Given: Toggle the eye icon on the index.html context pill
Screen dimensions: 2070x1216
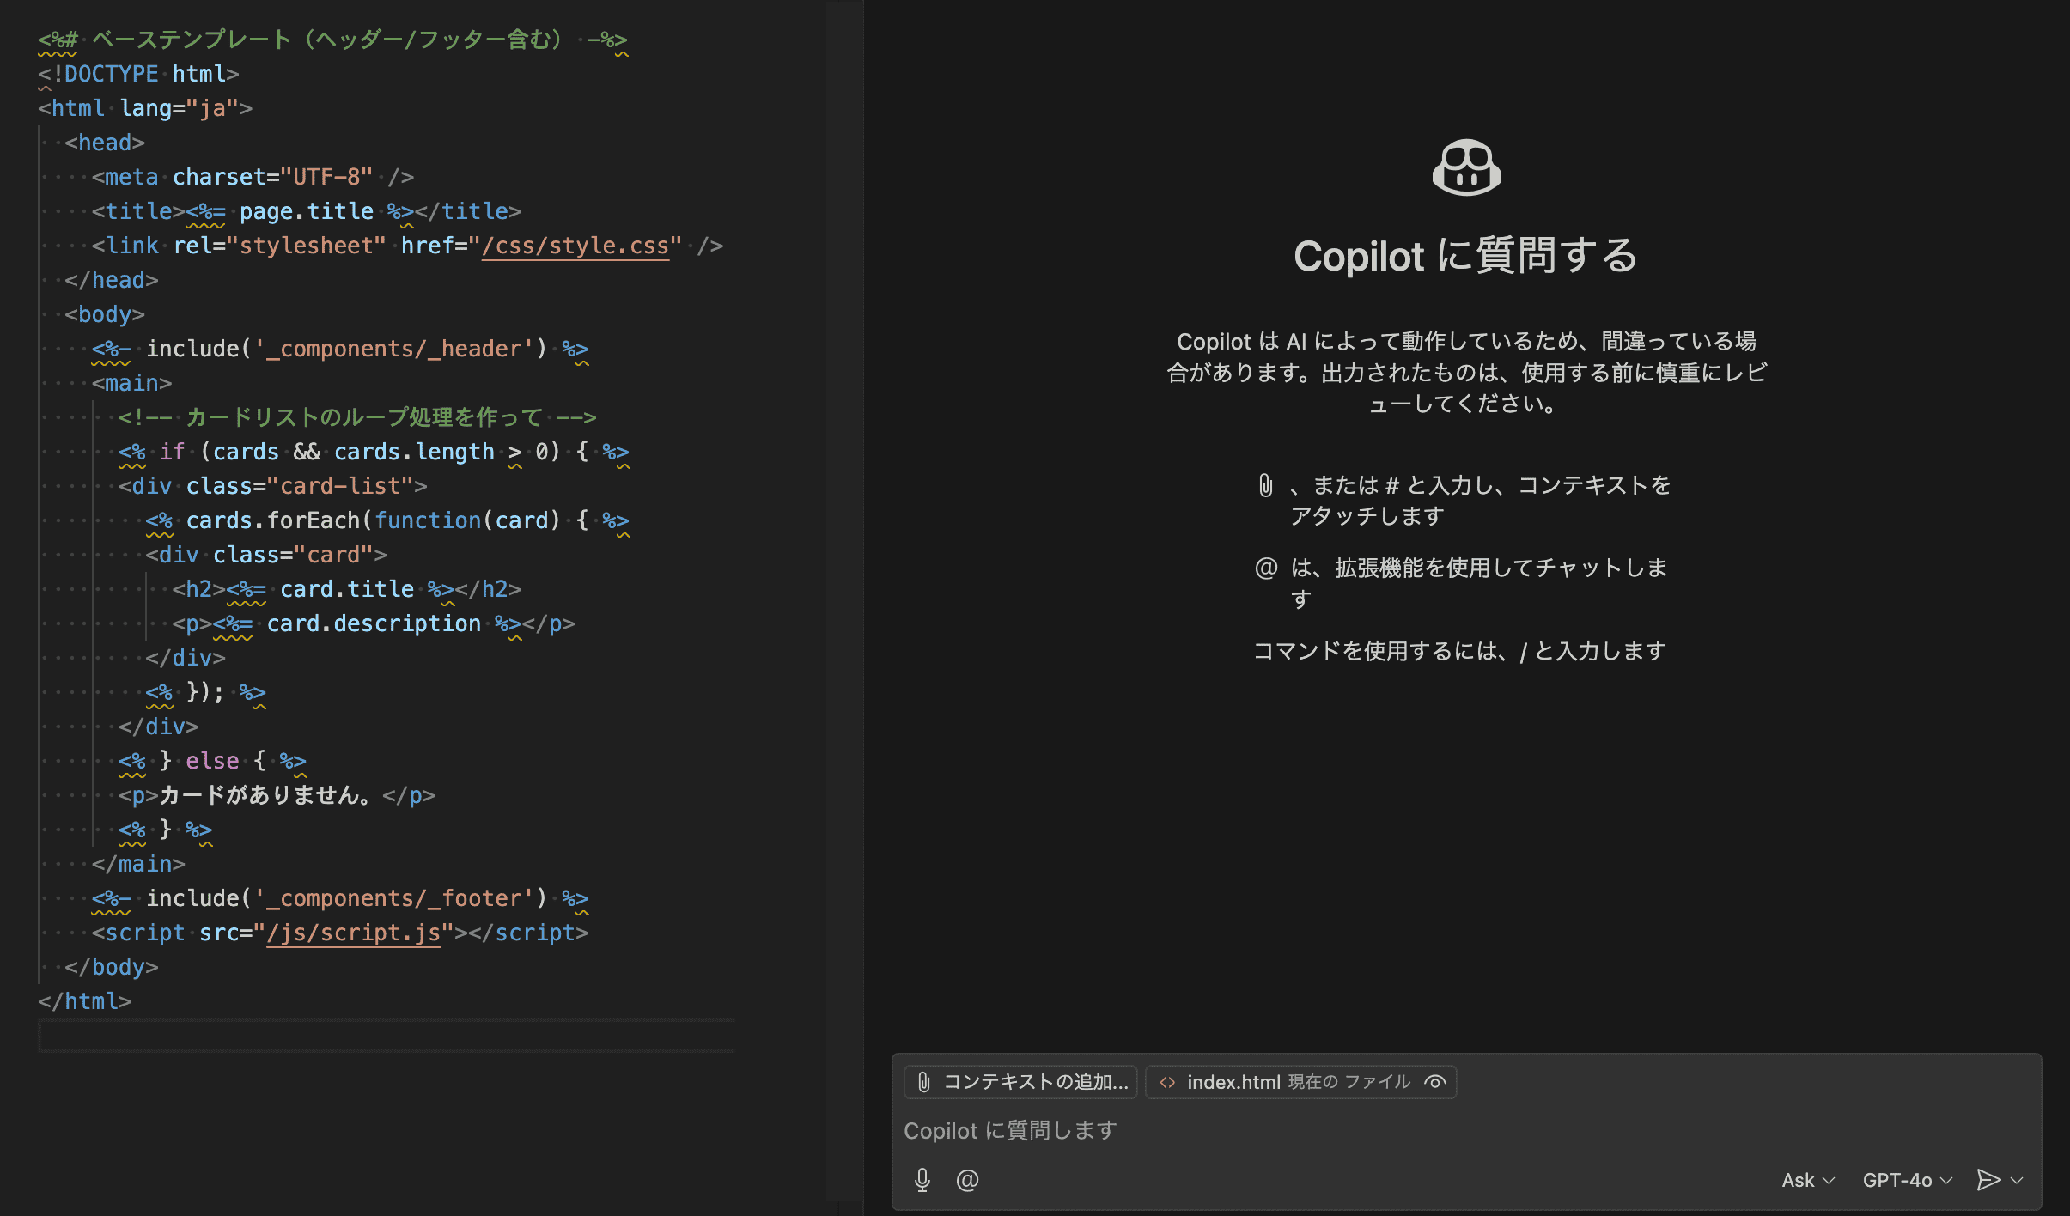Looking at the screenshot, I should click(x=1435, y=1081).
